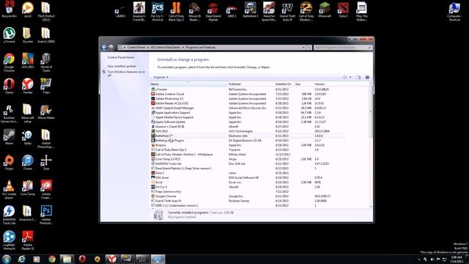
Task: Select Adobe Reader XI entry
Action: coord(247,103)
